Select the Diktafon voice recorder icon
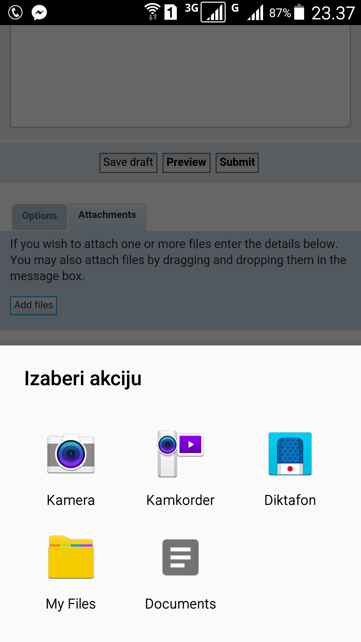Screen dimensions: 361x642 tap(290, 454)
